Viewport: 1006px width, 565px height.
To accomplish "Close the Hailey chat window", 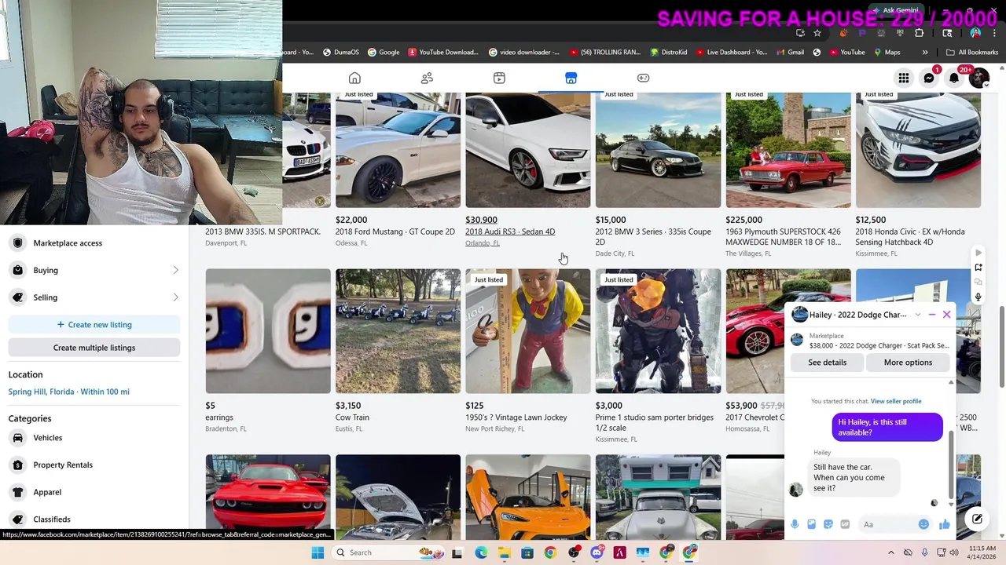I will point(946,315).
